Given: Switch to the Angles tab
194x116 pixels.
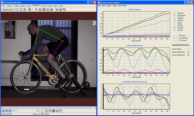Looking at the screenshot, I should (22, 6).
